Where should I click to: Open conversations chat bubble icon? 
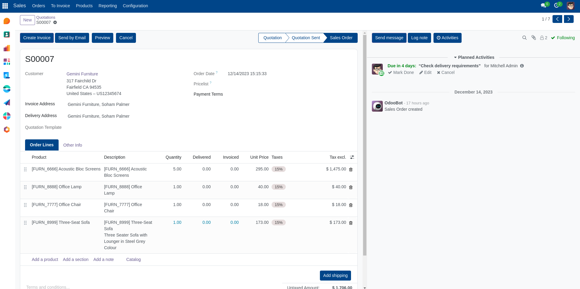tap(543, 5)
